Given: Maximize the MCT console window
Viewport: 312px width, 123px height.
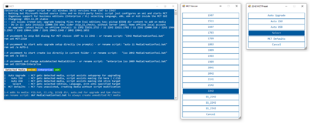Looking at the screenshot, I should click(x=165, y=6).
